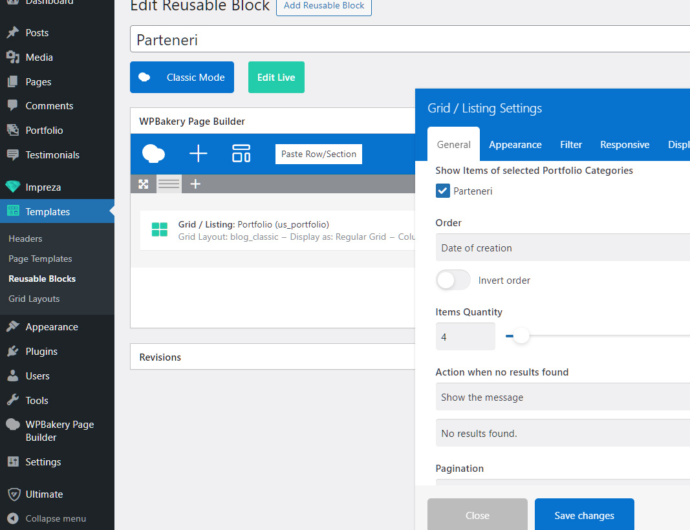The width and height of the screenshot is (690, 530).
Task: Click the Posts pin icon in sidebar
Action: pyautogui.click(x=13, y=32)
